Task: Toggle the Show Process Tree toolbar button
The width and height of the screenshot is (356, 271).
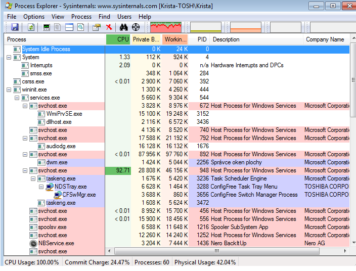Action: (58, 27)
